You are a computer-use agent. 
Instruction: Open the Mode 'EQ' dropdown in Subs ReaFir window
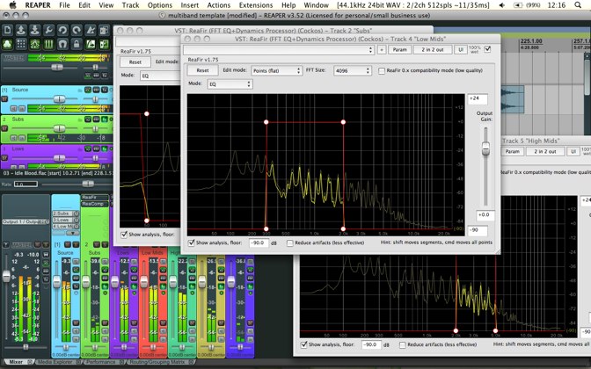[160, 76]
